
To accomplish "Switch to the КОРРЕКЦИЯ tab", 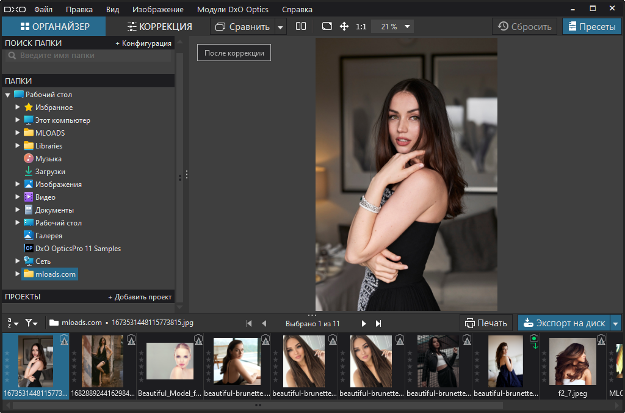I will 159,27.
